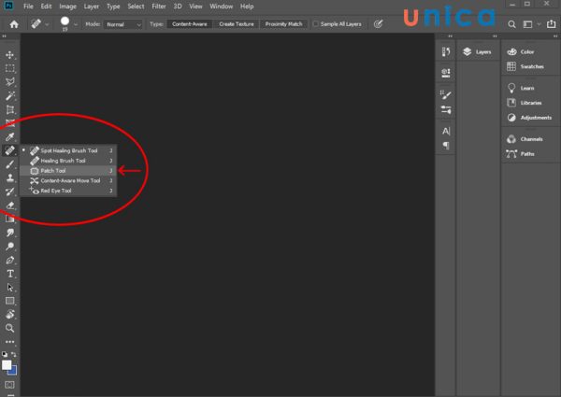Screen dimensions: 561x397
Task: Select the Brush tool
Action: [9, 164]
